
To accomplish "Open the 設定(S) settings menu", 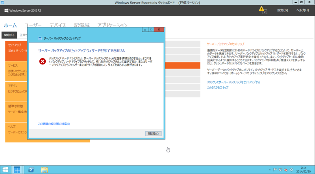I will [282, 10].
